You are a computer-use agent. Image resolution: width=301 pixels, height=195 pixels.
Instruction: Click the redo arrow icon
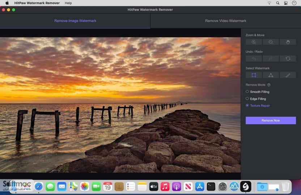point(271,58)
